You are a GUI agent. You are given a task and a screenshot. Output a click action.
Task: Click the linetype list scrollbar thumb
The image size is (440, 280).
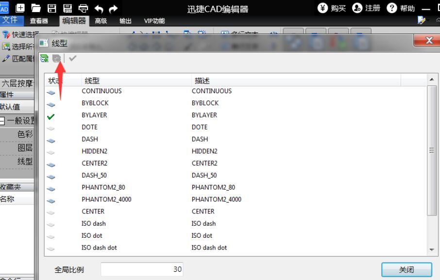pos(432,150)
